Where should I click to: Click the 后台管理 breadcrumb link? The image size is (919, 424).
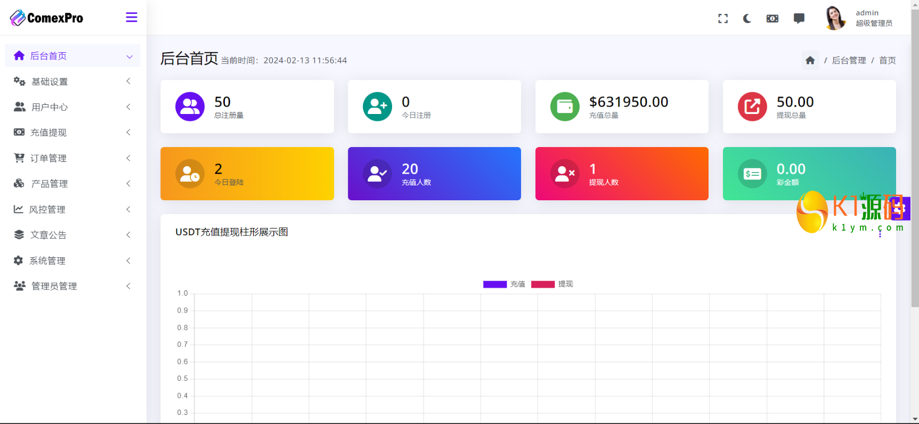(x=849, y=61)
